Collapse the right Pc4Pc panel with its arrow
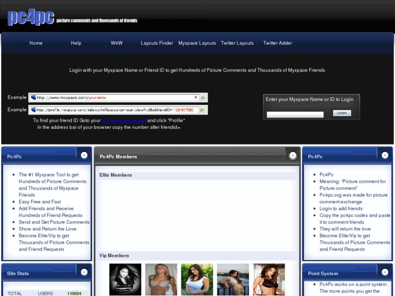Viewport: 395px width, 296px height. coord(385,155)
